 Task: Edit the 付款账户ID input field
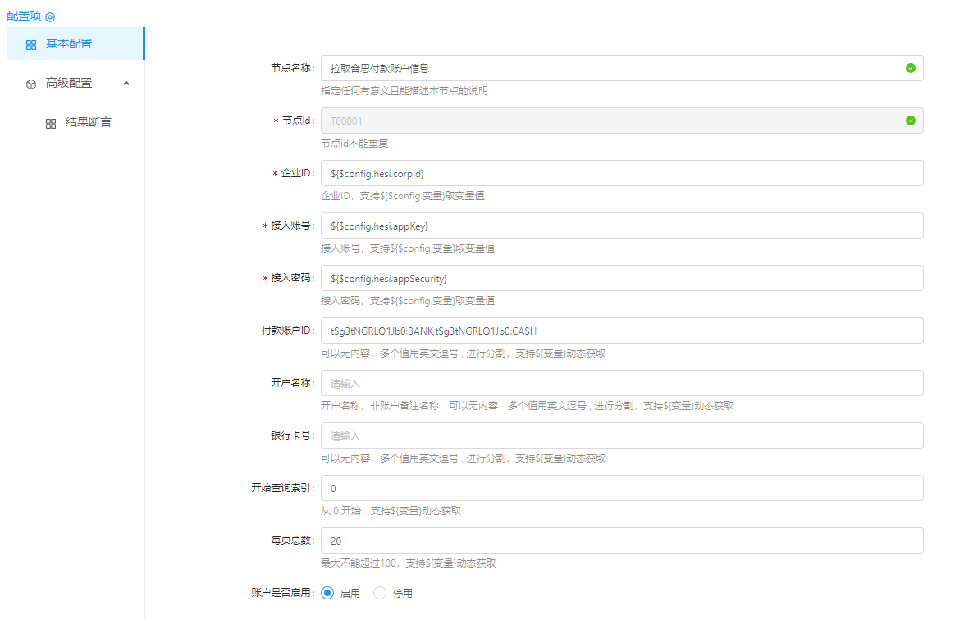(621, 331)
